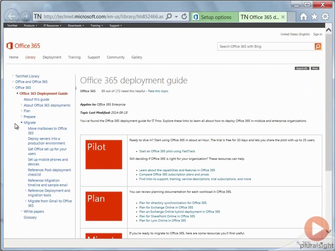
Task: Expand the Prepare tree node
Action: pyautogui.click(x=22, y=116)
